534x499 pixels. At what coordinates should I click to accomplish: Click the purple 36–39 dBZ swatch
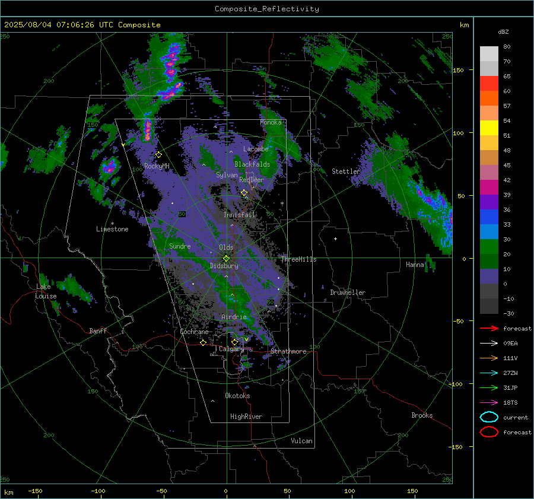(x=489, y=202)
